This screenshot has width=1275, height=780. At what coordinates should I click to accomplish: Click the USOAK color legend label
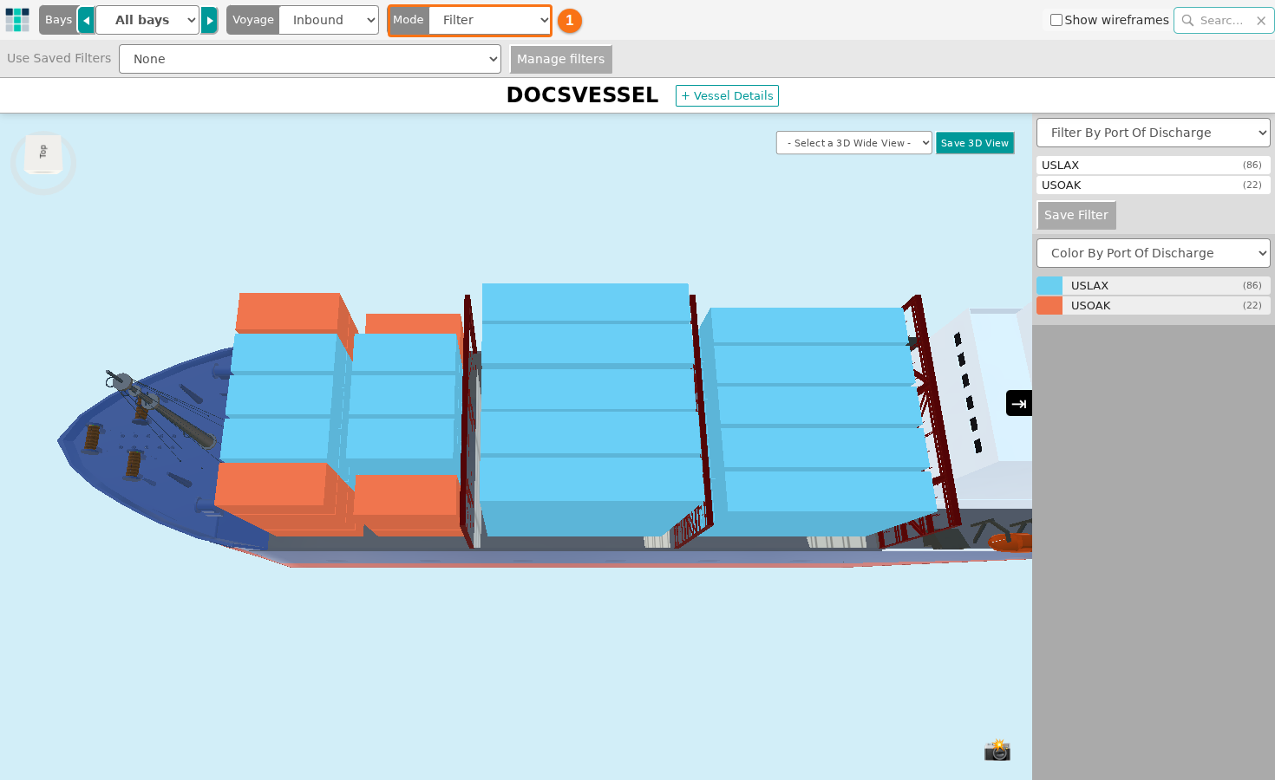(x=1090, y=305)
